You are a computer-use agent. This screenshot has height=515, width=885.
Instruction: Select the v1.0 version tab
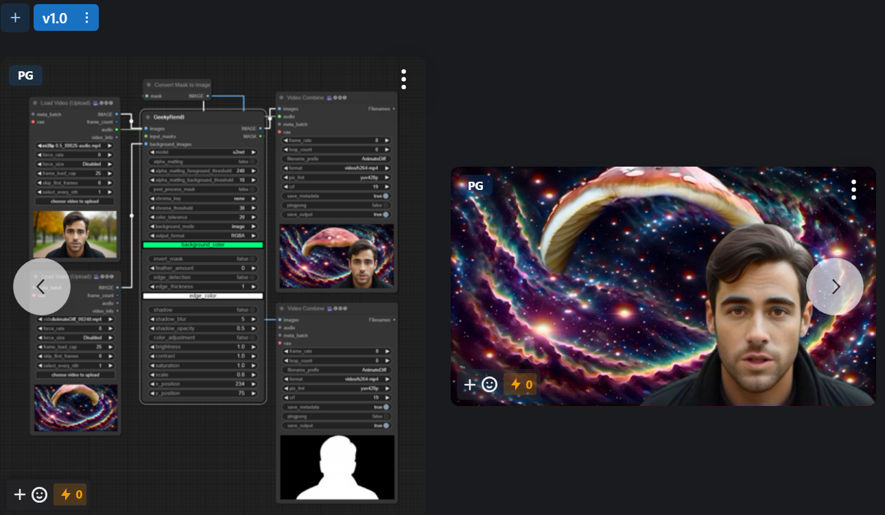point(55,18)
